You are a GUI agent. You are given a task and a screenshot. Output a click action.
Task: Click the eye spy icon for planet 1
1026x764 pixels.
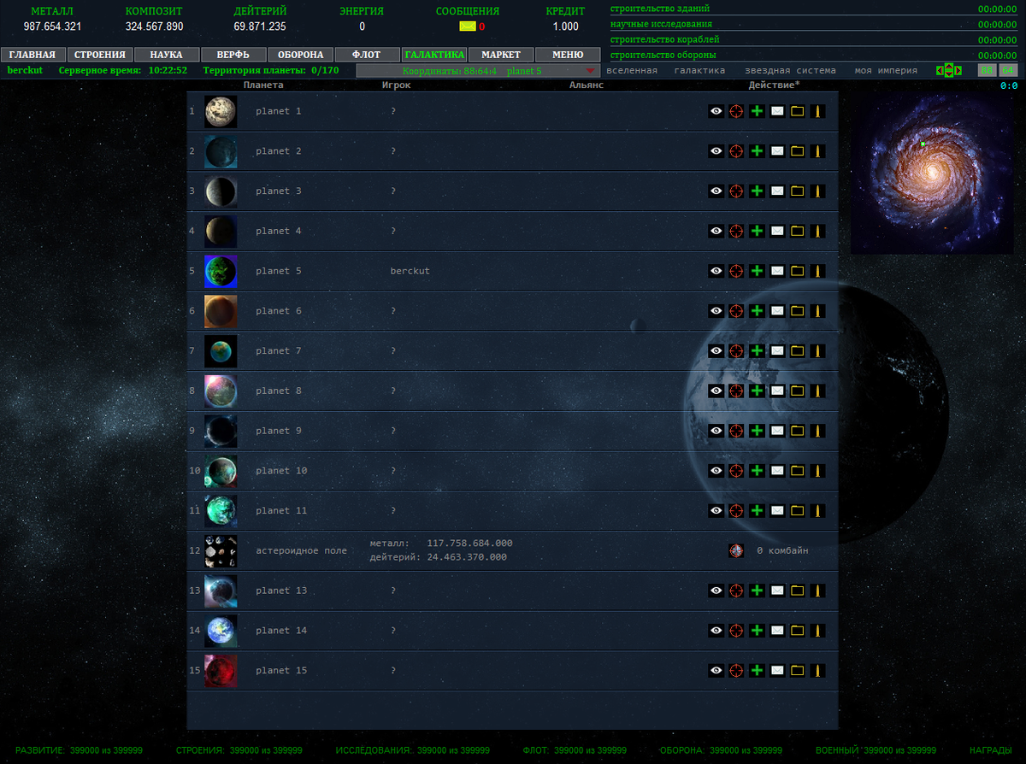click(x=716, y=111)
